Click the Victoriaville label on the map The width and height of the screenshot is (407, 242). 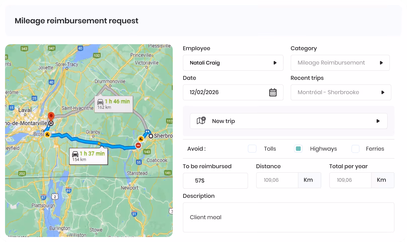147,63
